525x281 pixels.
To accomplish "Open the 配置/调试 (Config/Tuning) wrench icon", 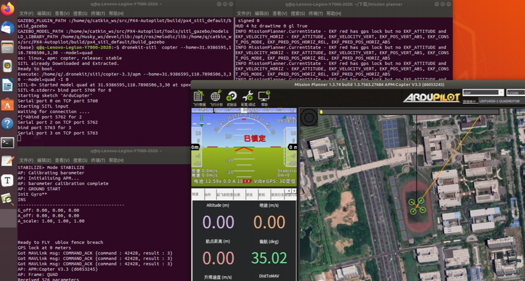I will 248,97.
